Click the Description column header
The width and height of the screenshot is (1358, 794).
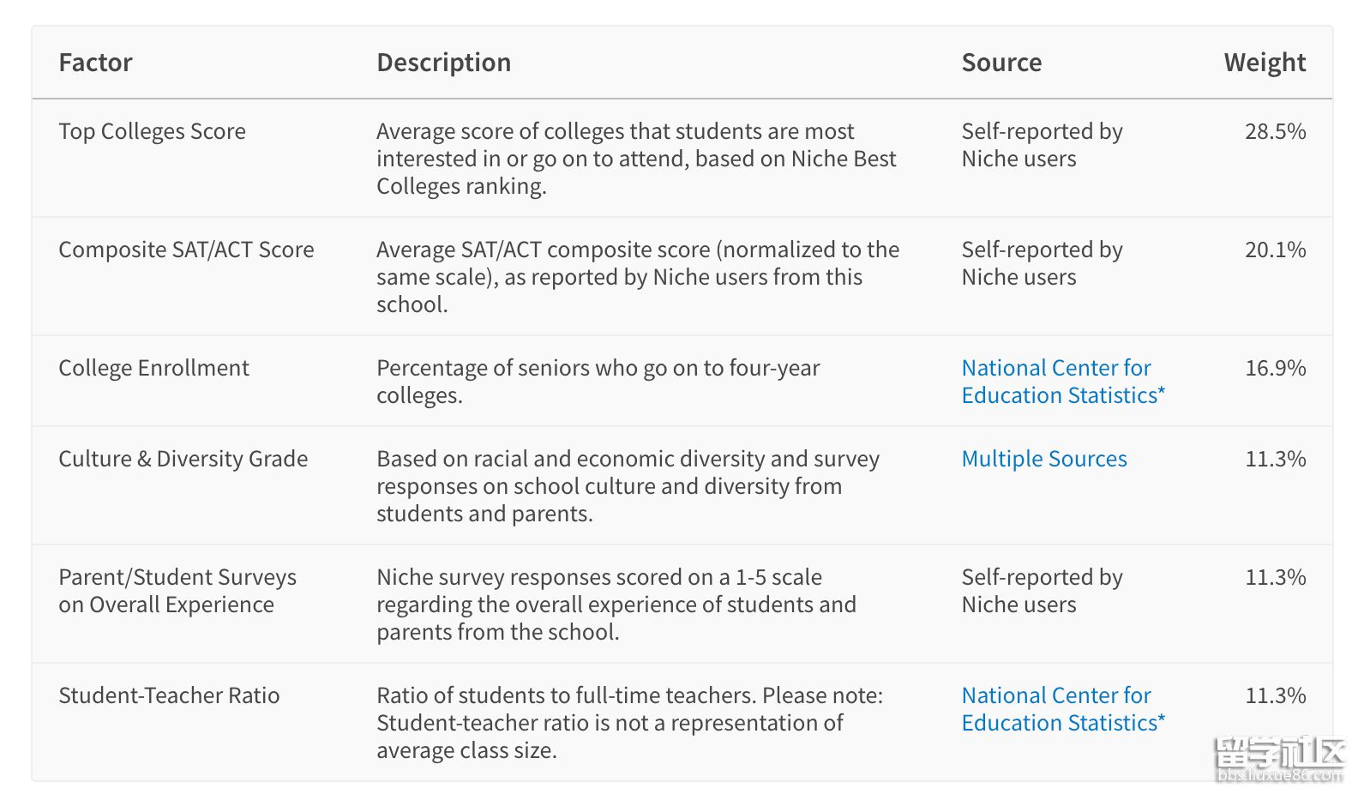tap(443, 63)
